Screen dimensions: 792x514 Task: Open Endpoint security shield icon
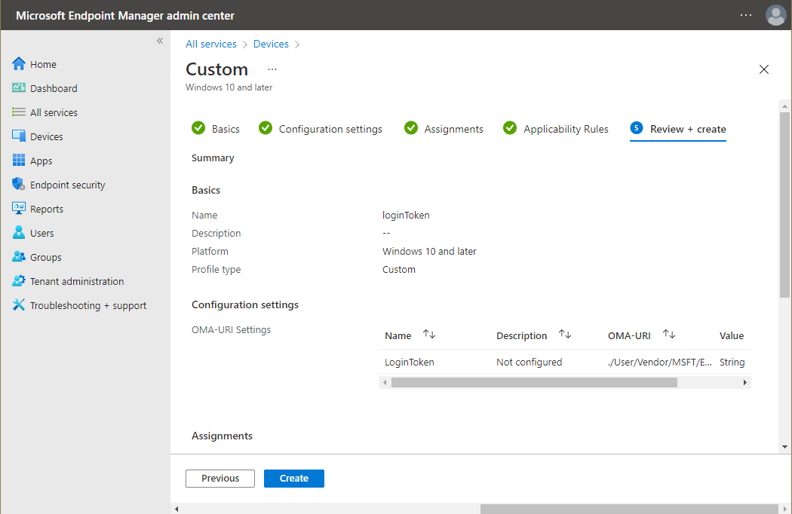click(x=19, y=184)
